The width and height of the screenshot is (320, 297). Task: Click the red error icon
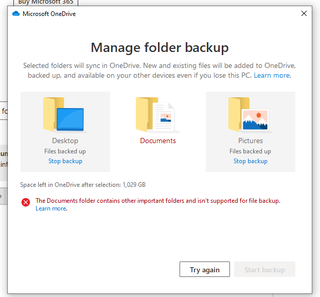tap(26, 202)
